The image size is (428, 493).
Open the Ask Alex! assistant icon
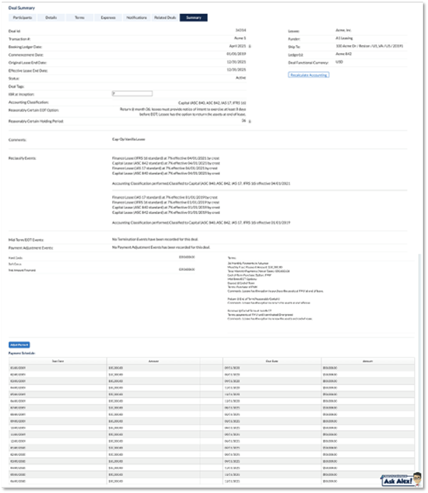[x=401, y=480]
